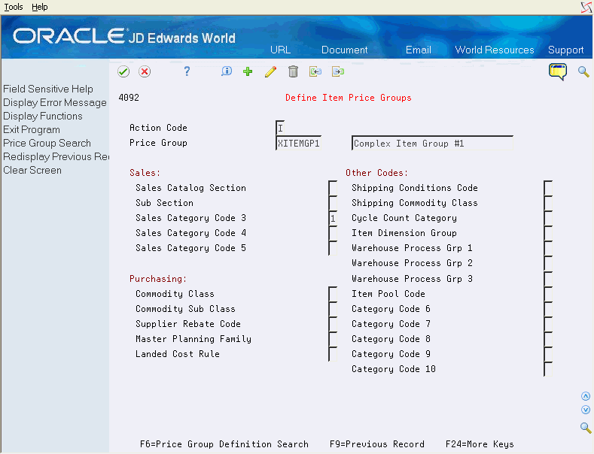Focus the Warehouse Process Grp 1 field
This screenshot has width=594, height=454.
548,248
